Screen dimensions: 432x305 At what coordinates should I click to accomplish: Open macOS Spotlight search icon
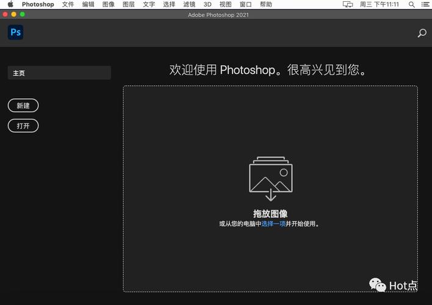pos(412,4)
